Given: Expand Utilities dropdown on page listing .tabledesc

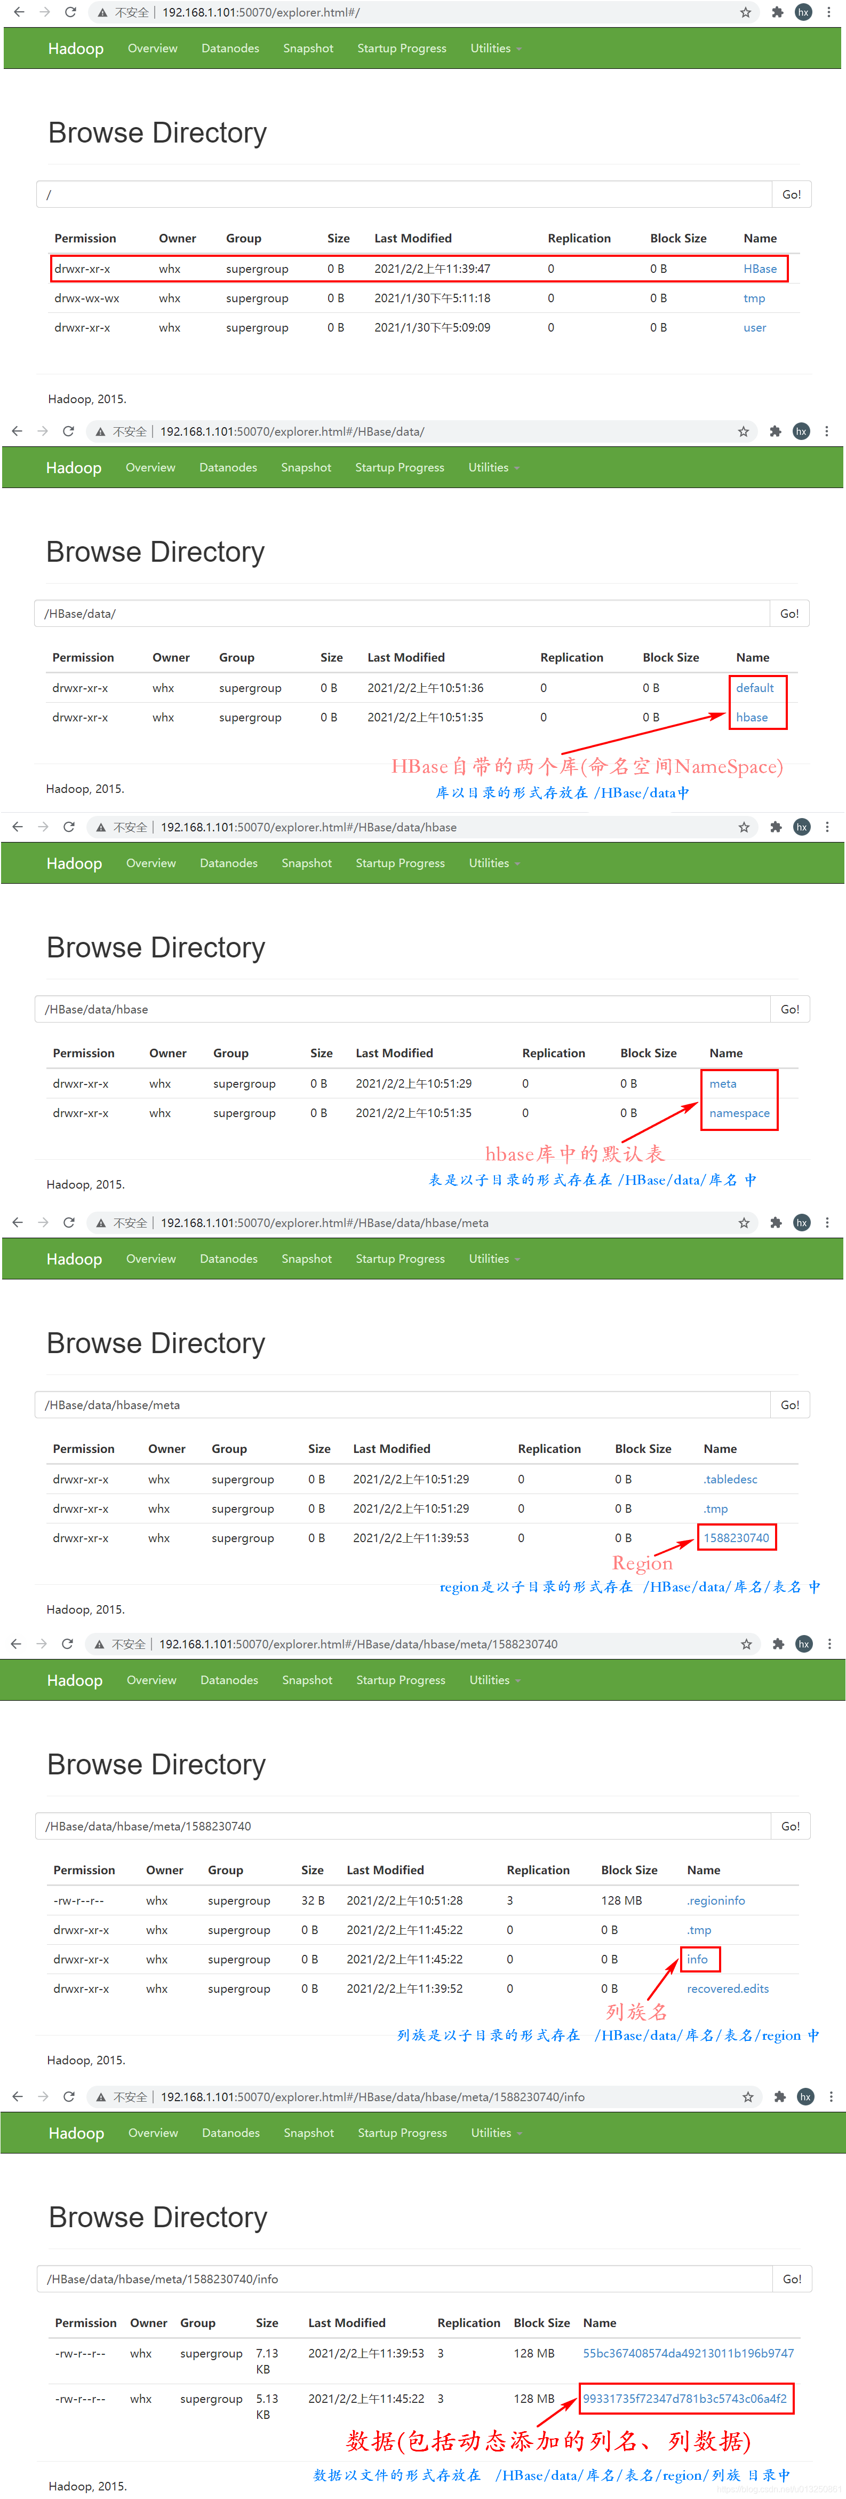Looking at the screenshot, I should [494, 1259].
